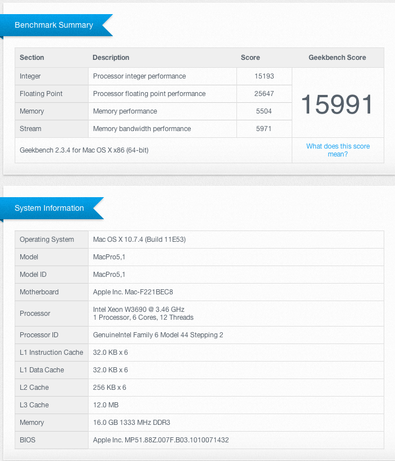Click the BIOS row label

tap(27, 440)
